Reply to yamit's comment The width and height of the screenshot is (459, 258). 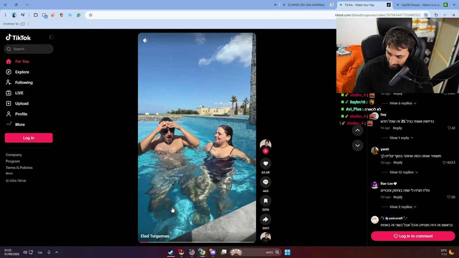398,163
